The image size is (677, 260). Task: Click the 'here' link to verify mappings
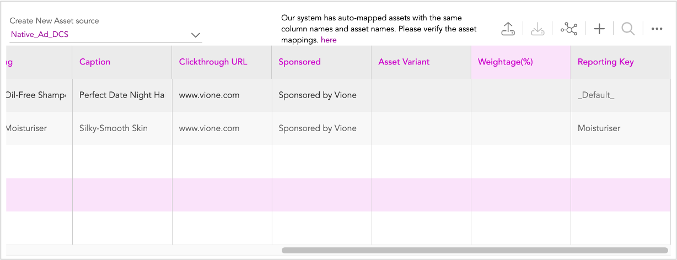329,40
